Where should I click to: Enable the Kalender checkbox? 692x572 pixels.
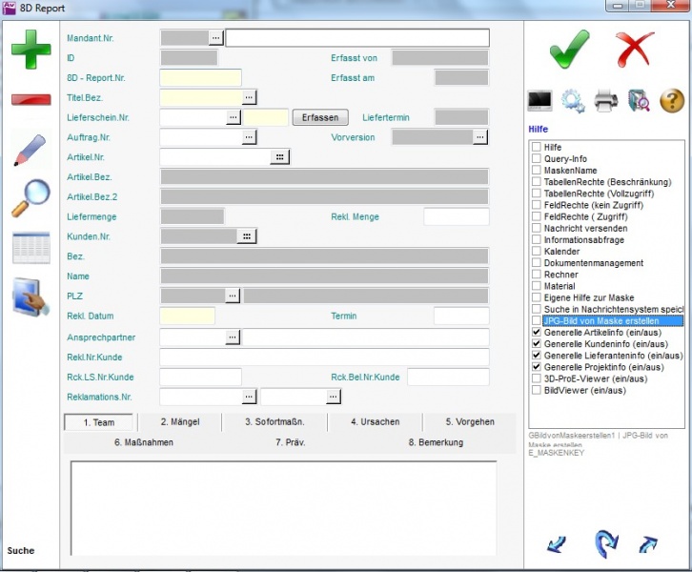tap(537, 252)
